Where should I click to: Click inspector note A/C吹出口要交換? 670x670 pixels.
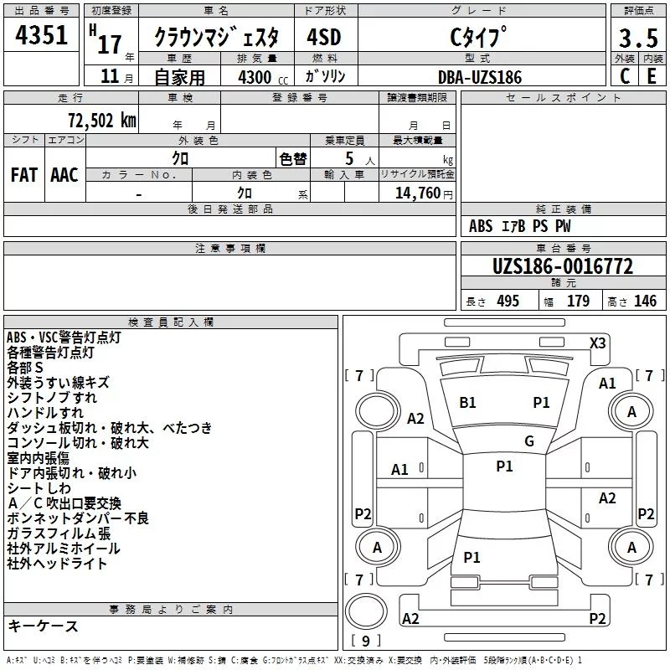(64, 503)
